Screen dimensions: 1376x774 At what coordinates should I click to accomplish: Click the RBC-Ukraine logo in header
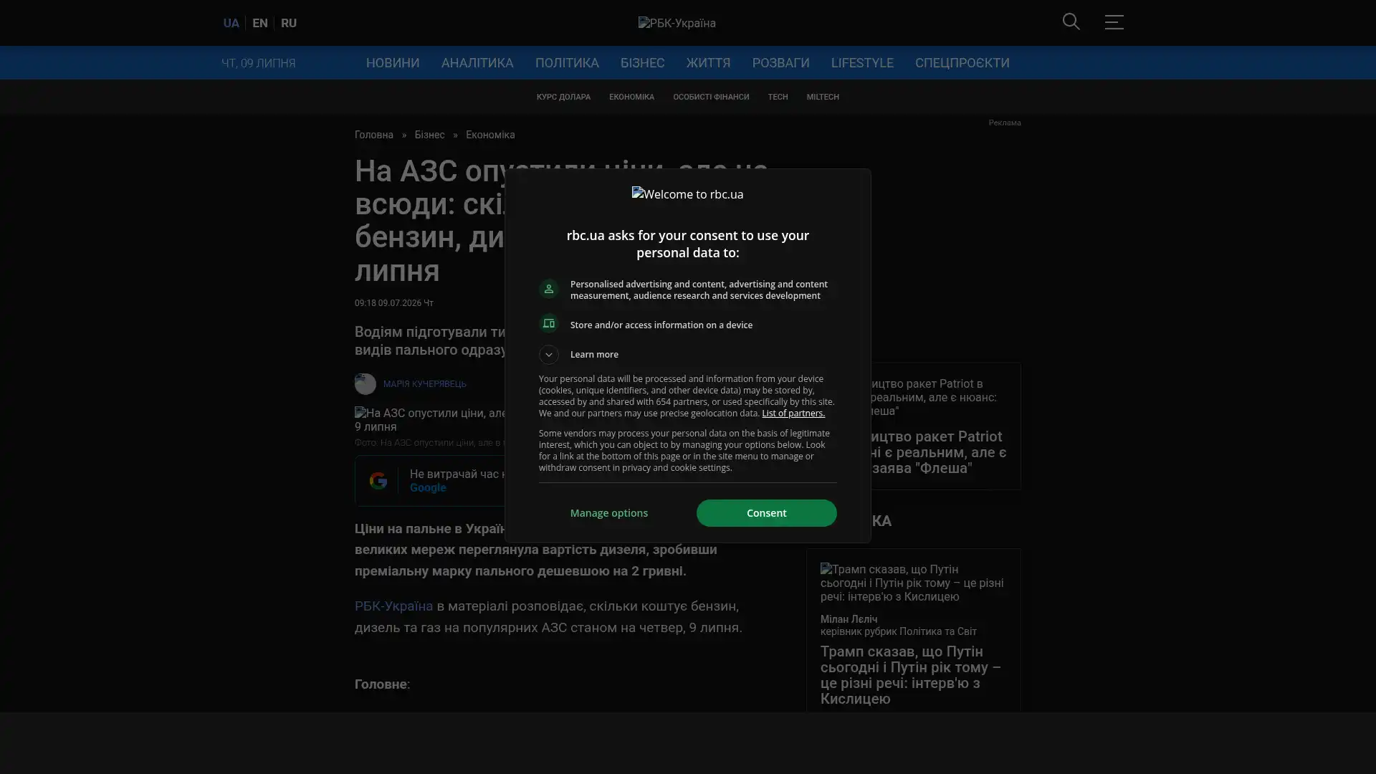677,23
